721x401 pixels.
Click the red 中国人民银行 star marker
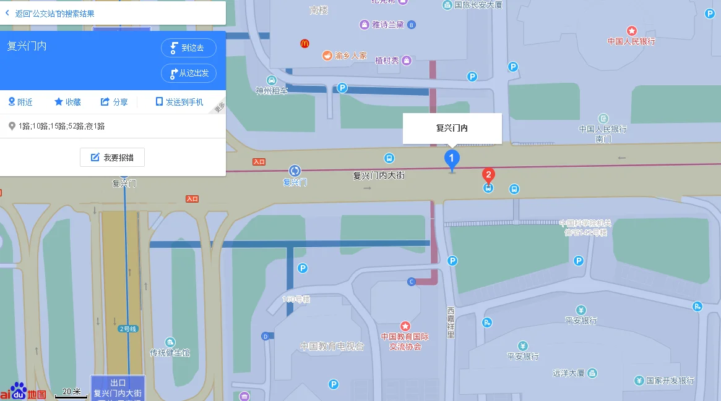coord(631,30)
